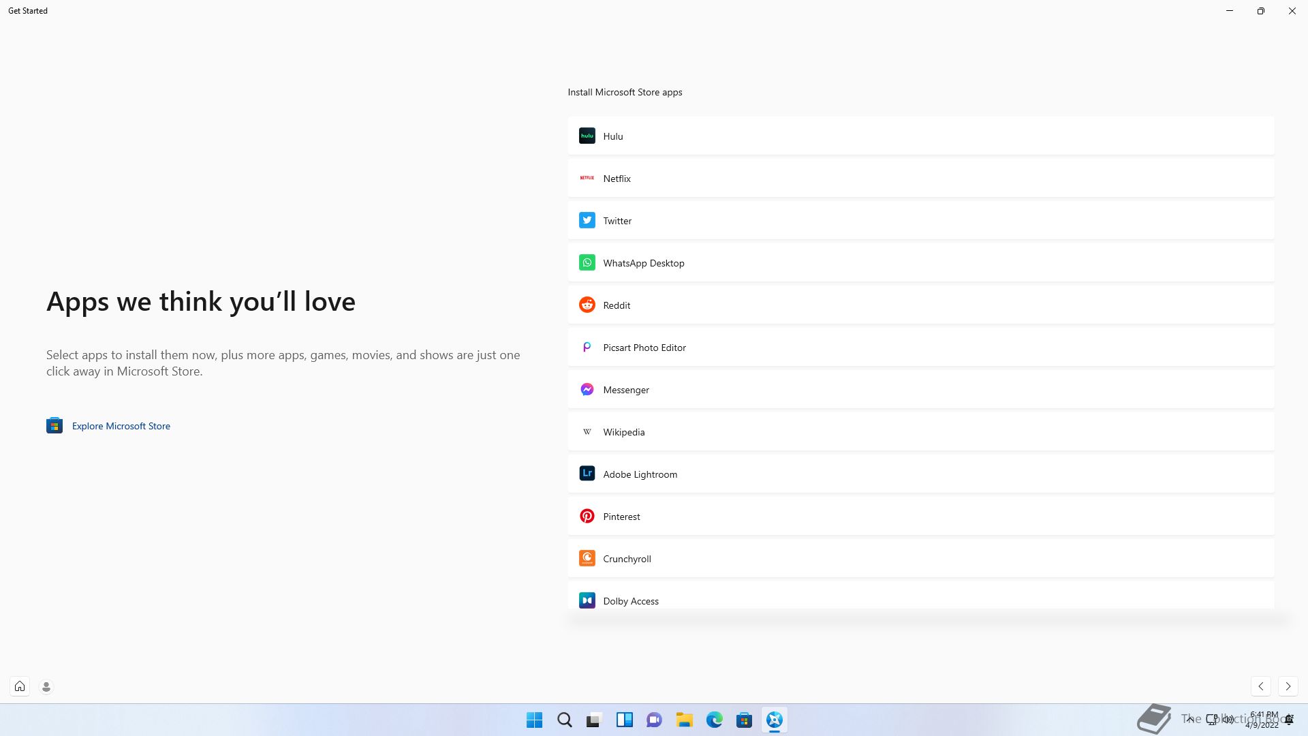
Task: Open File Explorer from taskbar
Action: (x=685, y=720)
